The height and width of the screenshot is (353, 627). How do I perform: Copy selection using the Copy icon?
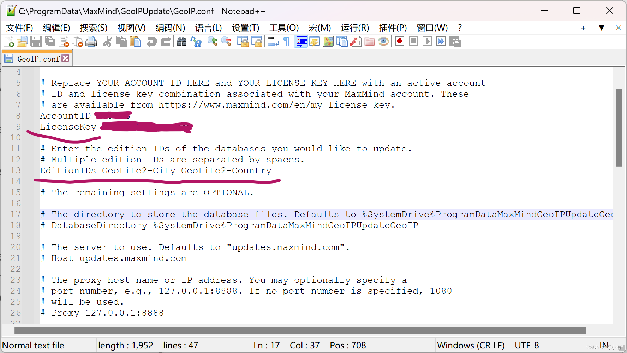pyautogui.click(x=121, y=42)
